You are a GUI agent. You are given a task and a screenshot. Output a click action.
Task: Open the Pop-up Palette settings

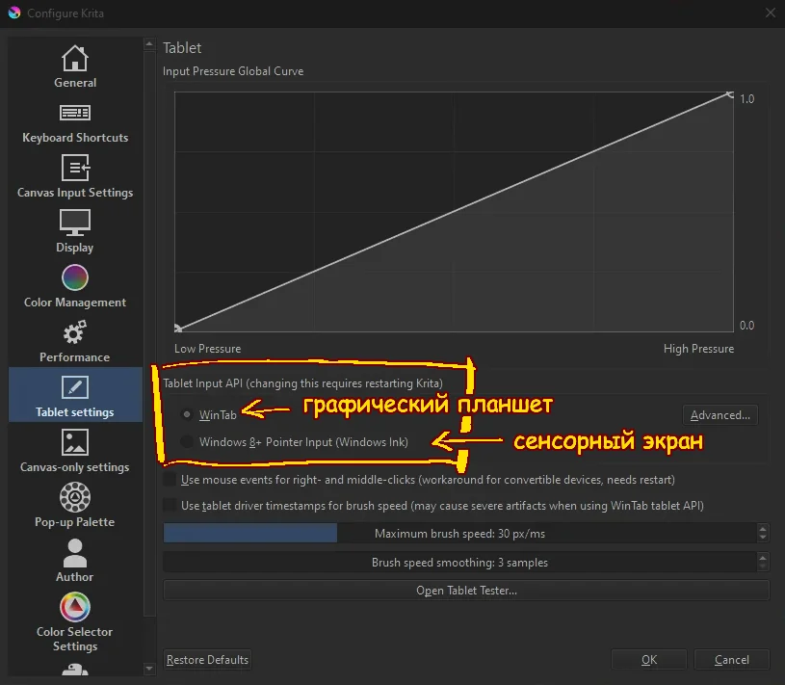tap(75, 506)
